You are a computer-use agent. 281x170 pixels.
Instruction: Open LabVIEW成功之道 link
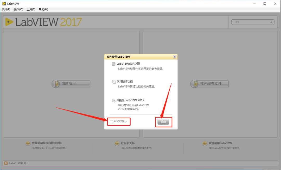tap(128, 64)
